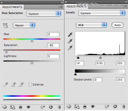Reset Hue/Saturation adjustment to defaults
The image size is (128, 111).
[x=51, y=107]
